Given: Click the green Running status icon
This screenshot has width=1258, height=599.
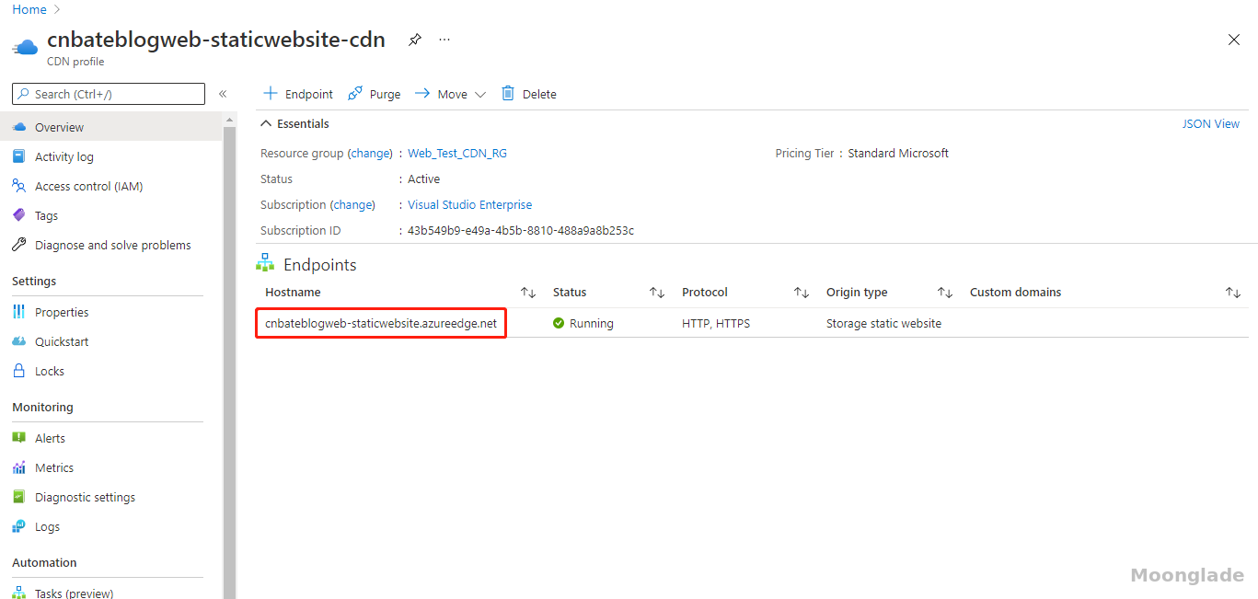Looking at the screenshot, I should point(559,323).
